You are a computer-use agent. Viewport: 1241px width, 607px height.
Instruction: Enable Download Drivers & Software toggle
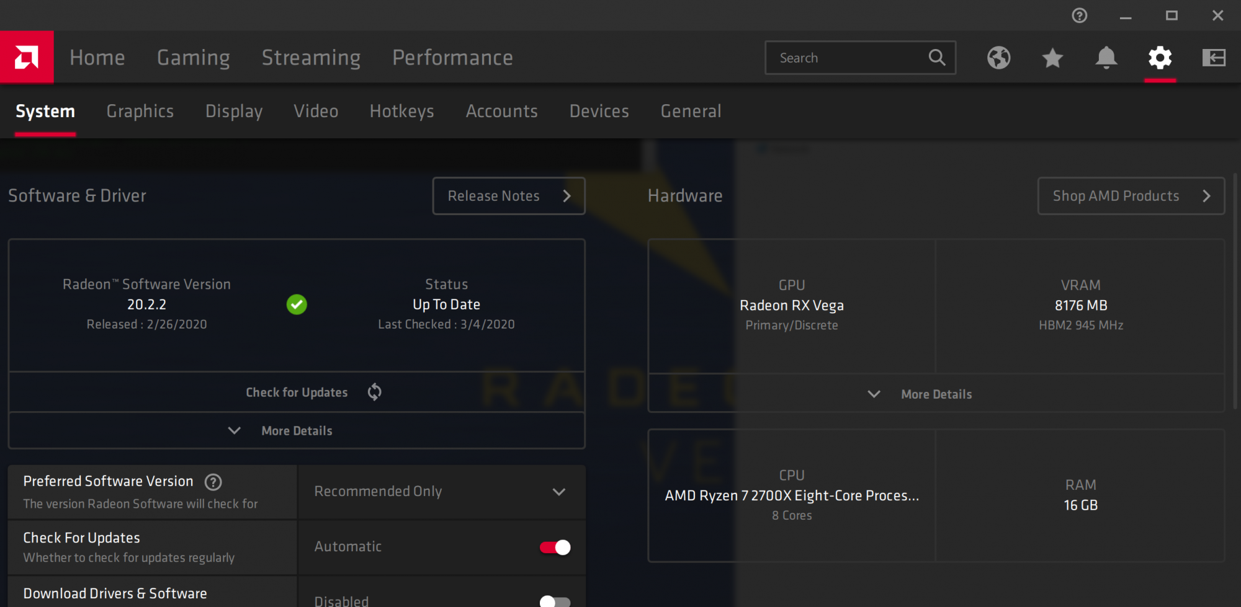pyautogui.click(x=555, y=601)
